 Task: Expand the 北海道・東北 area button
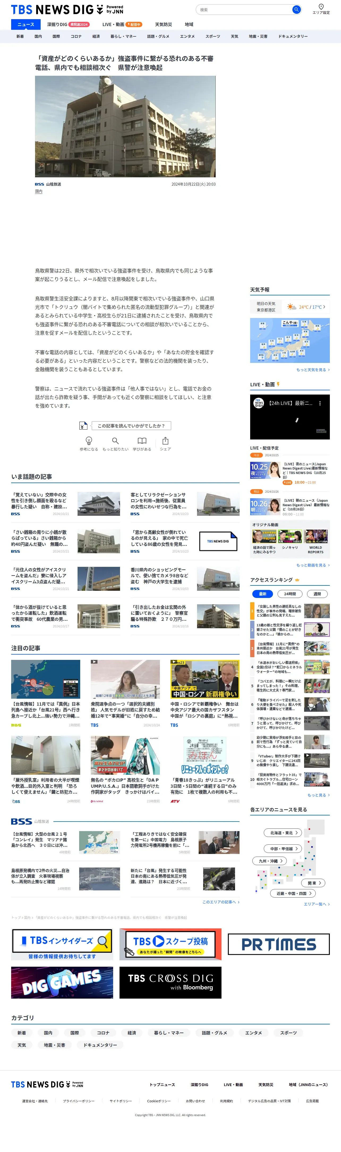(283, 833)
